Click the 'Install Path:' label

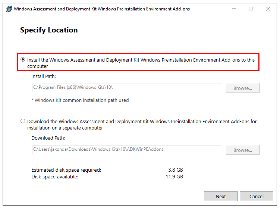click(x=43, y=77)
